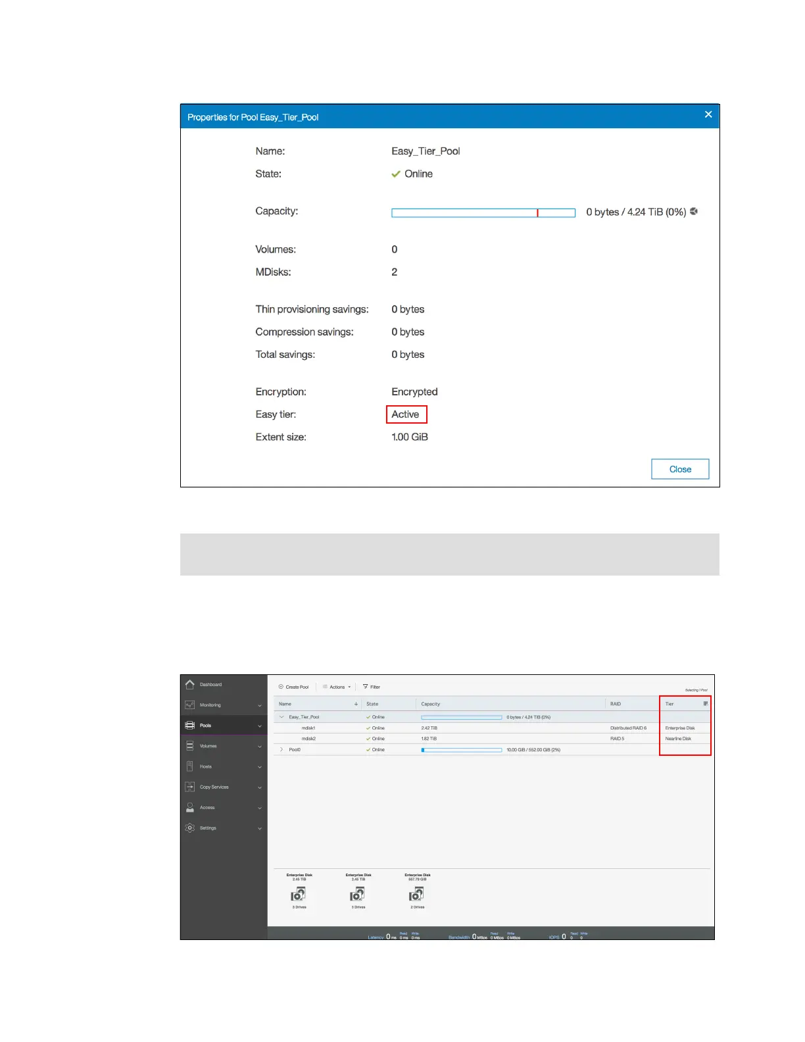Viewport: 805px width, 1042px height.
Task: Sort by the State column header
Action: [x=372, y=704]
